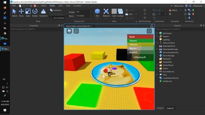The height and width of the screenshot is (115, 205).
Task: Toggle Collisions in Tools group
Action: pyautogui.click(x=55, y=10)
